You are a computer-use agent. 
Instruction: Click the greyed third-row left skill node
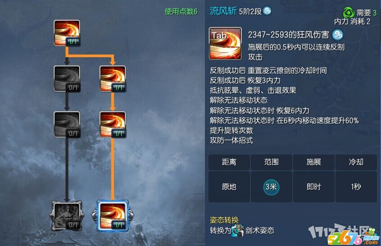click(67, 124)
